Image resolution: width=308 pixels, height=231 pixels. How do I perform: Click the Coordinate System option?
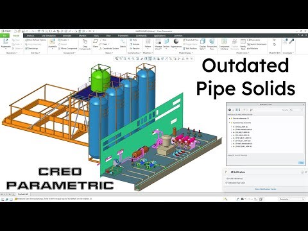click(x=109, y=48)
